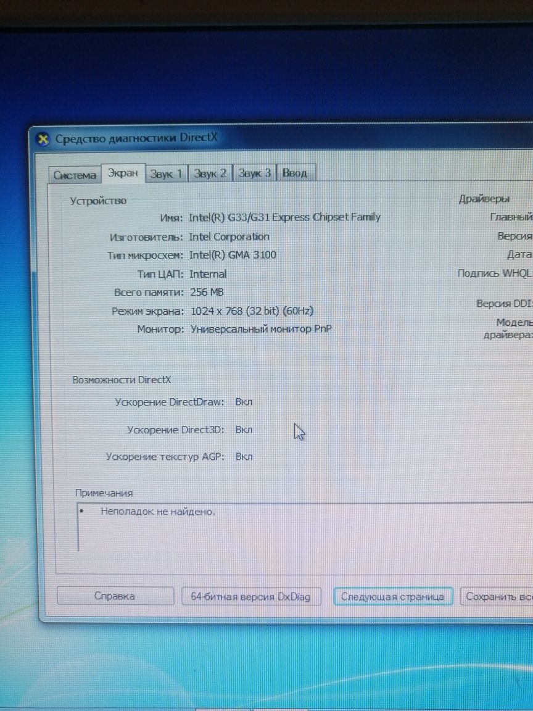
Task: Click the Intel(R) GMA 3100 chip type value
Action: tap(233, 255)
